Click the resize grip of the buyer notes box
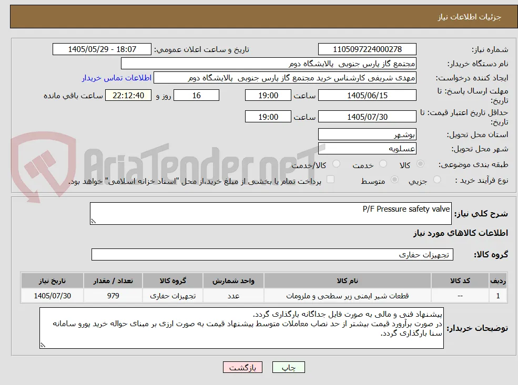 (x=43, y=345)
